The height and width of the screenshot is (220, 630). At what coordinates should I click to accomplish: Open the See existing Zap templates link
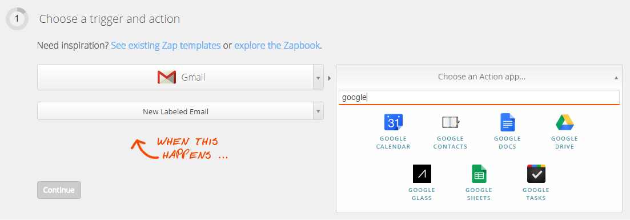click(x=166, y=45)
